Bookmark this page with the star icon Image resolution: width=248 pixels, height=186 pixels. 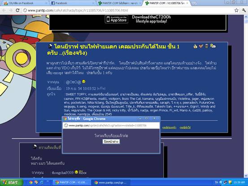coord(236,10)
